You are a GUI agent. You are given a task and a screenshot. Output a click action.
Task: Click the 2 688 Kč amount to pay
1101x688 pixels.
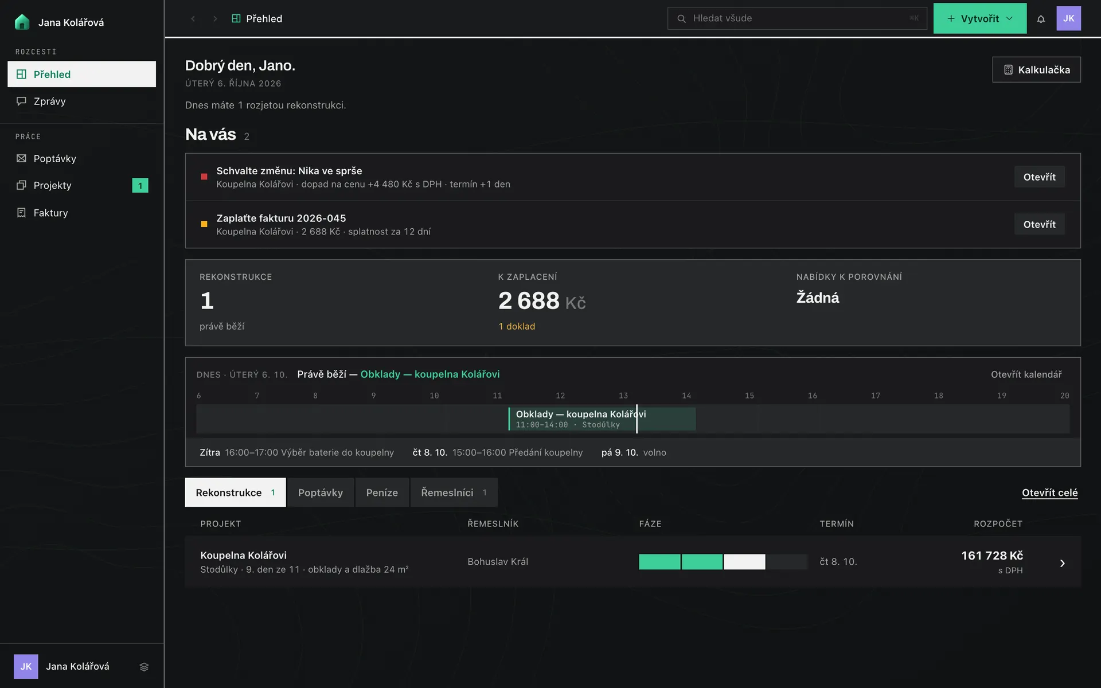point(542,301)
